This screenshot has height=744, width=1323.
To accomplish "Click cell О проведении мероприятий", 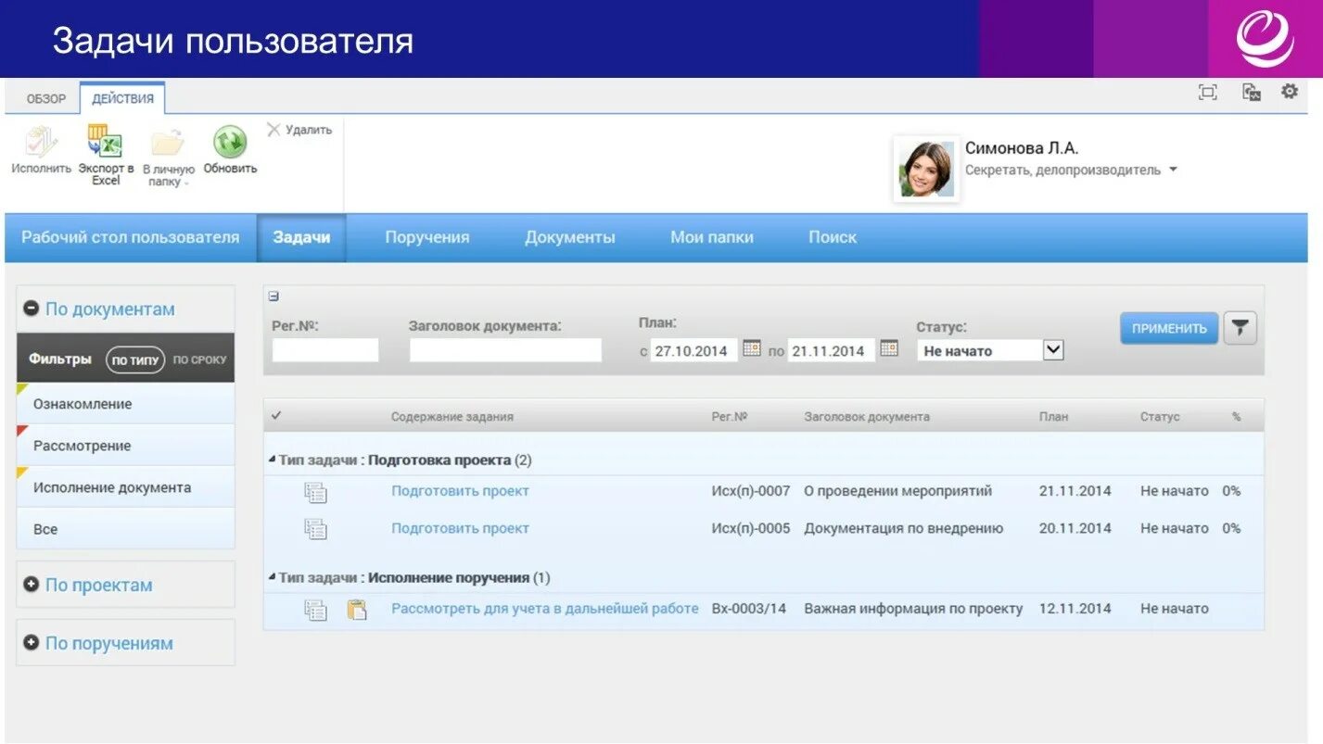I will [x=898, y=491].
